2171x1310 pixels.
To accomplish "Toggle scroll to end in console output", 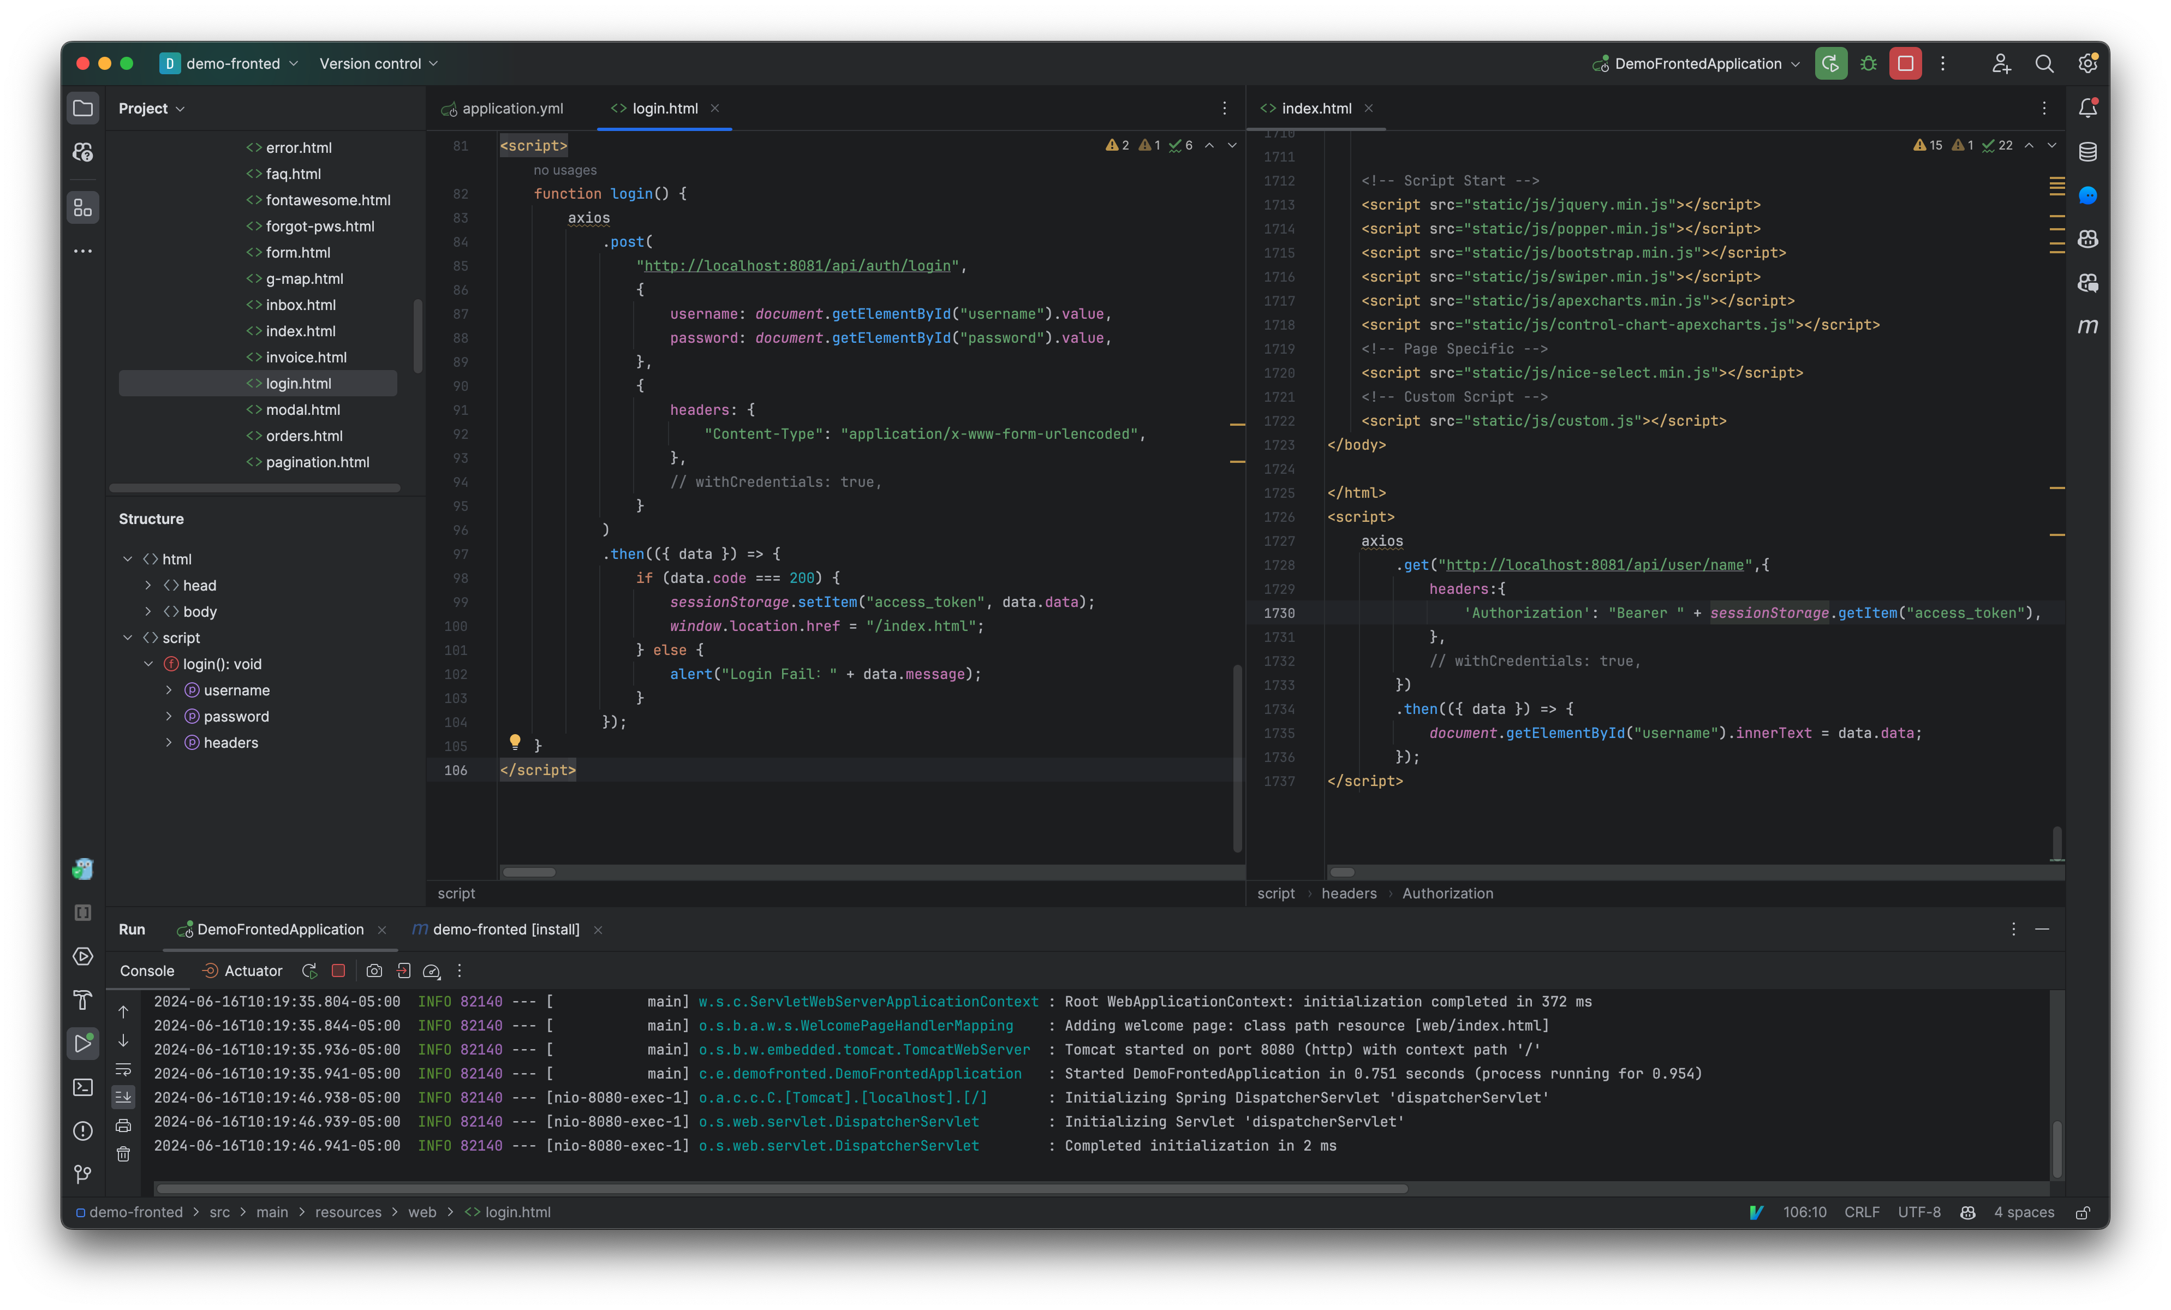I will coord(123,1098).
